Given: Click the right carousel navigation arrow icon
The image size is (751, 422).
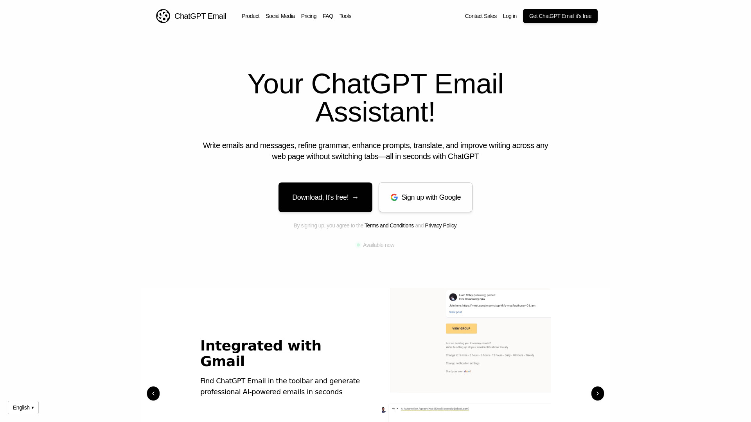Looking at the screenshot, I should point(597,393).
